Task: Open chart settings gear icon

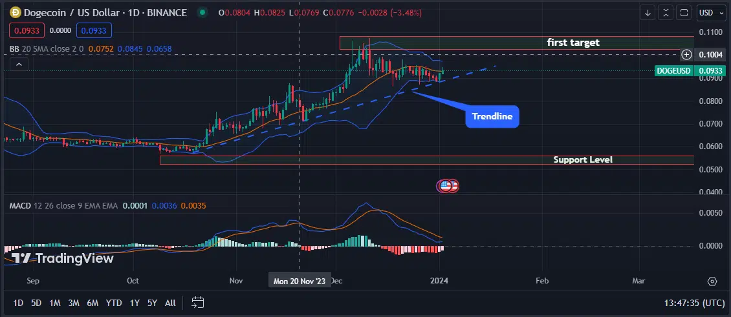Action: [712, 281]
